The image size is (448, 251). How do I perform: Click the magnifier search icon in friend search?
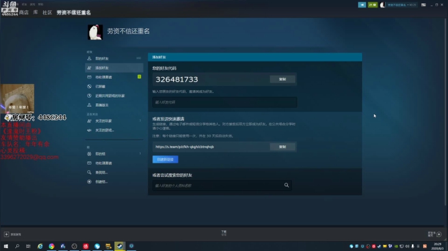(x=286, y=185)
